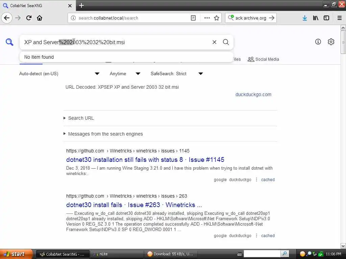Open cached version of Issue #263 result
This screenshot has height=259, width=346.
268,236
